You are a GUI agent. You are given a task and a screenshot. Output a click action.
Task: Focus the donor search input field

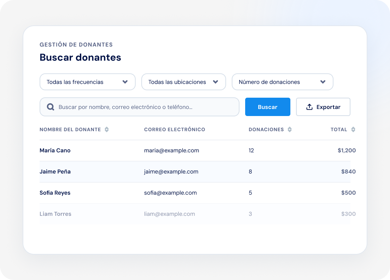tap(139, 107)
